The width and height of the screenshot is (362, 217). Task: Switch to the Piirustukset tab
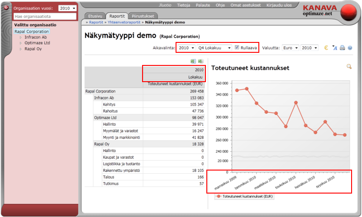pyautogui.click(x=143, y=15)
